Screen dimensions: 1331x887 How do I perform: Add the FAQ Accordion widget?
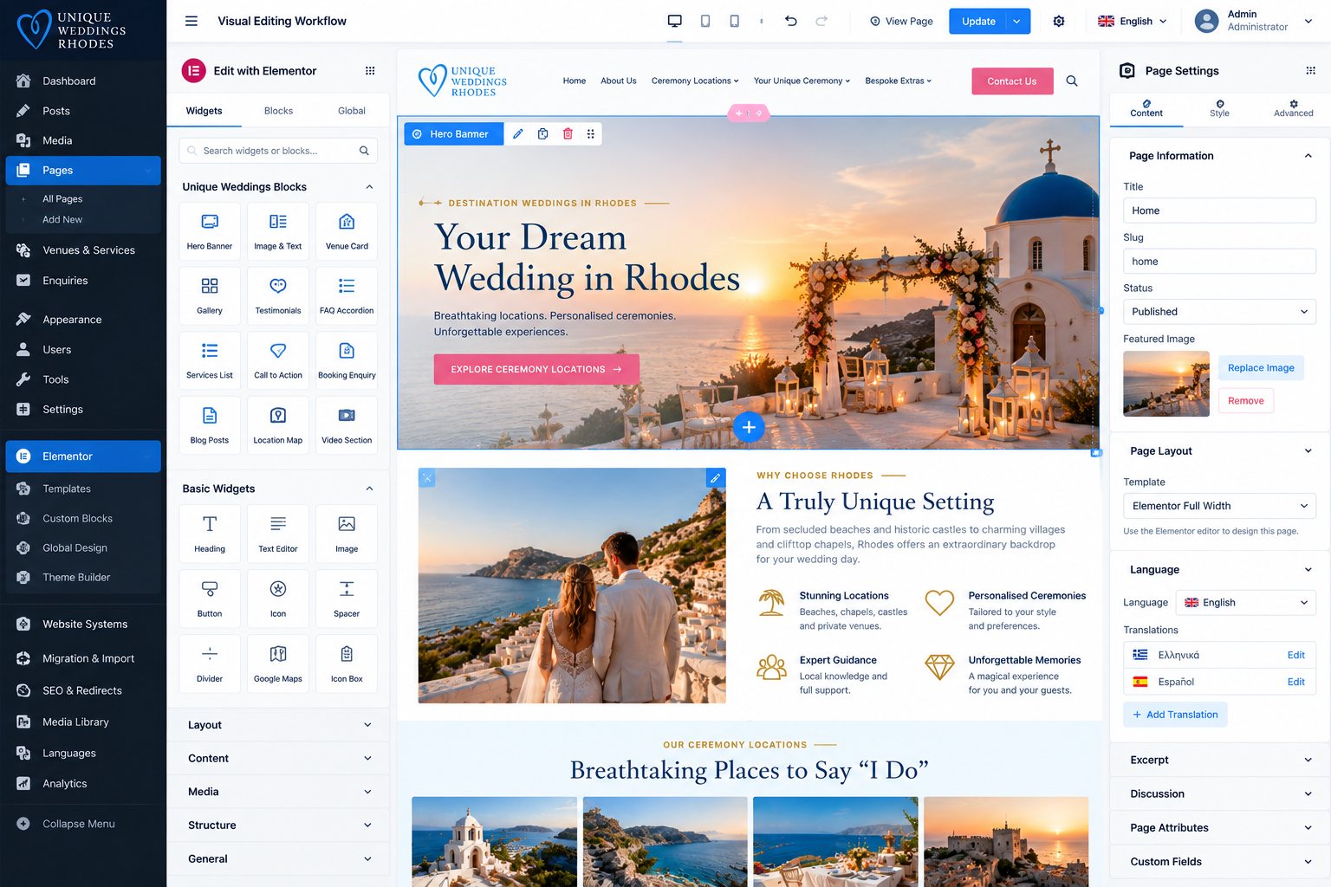pyautogui.click(x=347, y=297)
